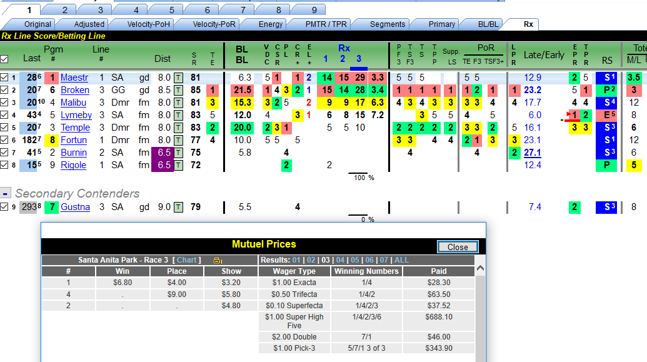Collapse Secondary Contenders with minus button
Screen dimensions: 647x362
click(6, 193)
